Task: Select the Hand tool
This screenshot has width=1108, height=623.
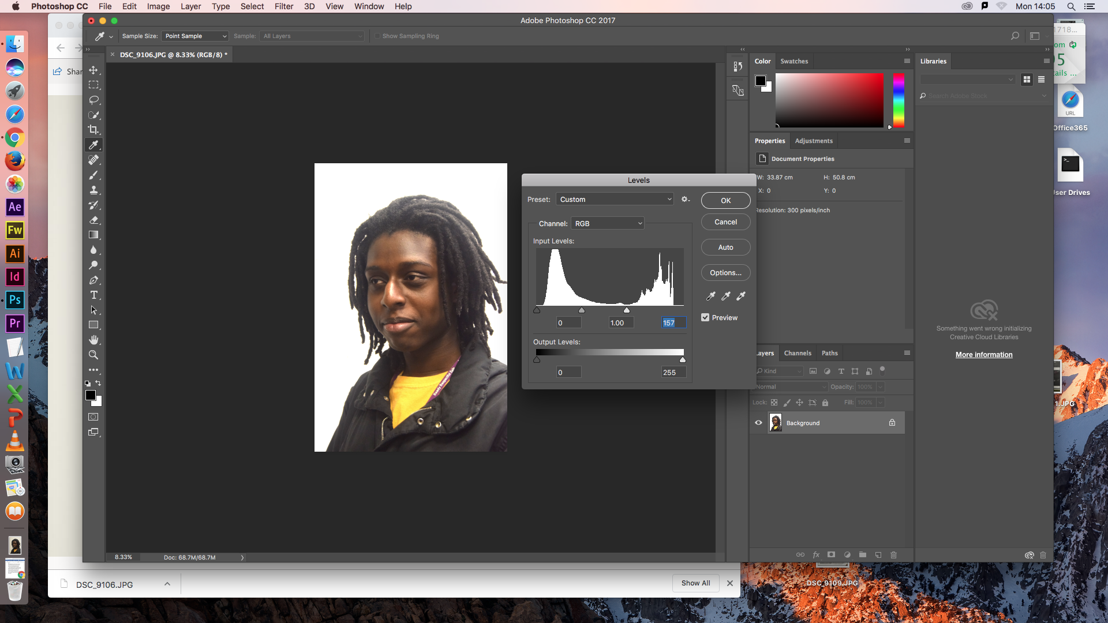Action: click(93, 340)
